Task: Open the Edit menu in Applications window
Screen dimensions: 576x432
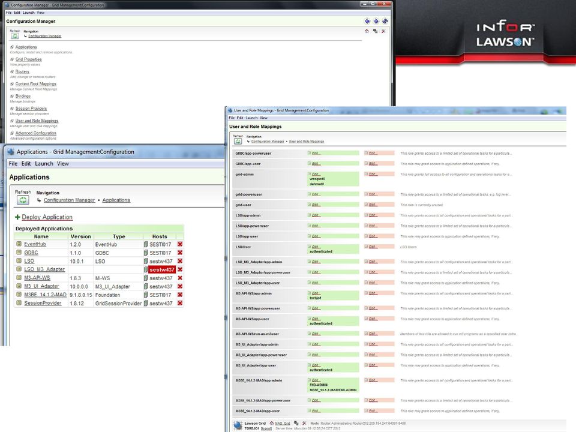Action: (26, 164)
